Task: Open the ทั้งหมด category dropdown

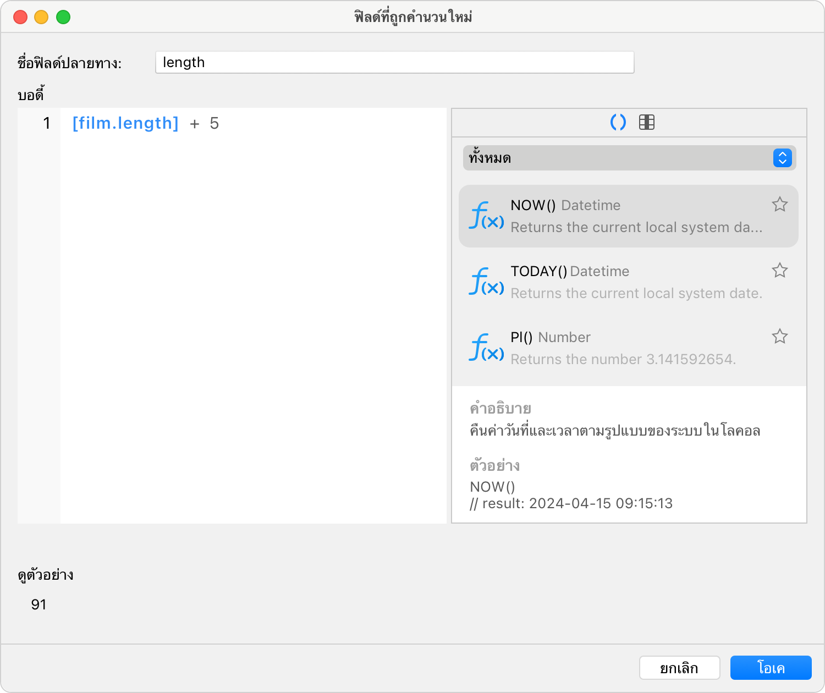Action: 629,158
